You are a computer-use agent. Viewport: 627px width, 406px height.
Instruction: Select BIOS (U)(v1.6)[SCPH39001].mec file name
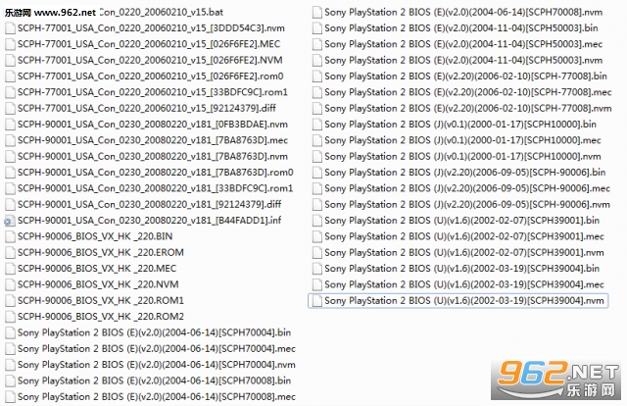click(x=464, y=236)
